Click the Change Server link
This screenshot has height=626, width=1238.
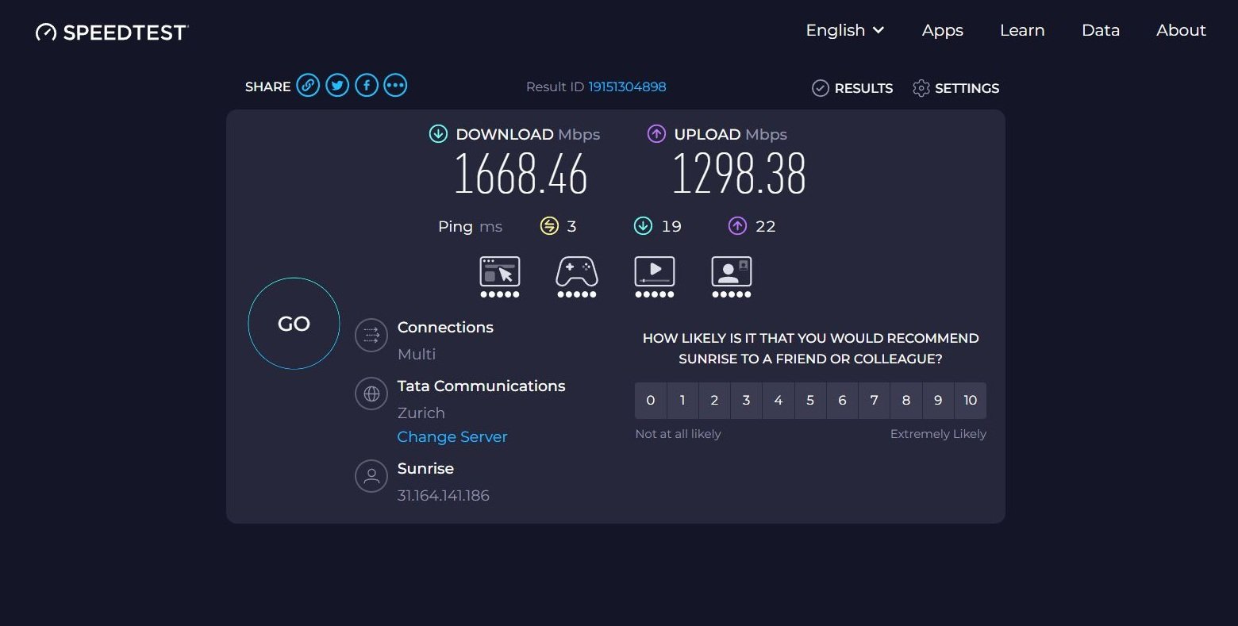pyautogui.click(x=452, y=437)
